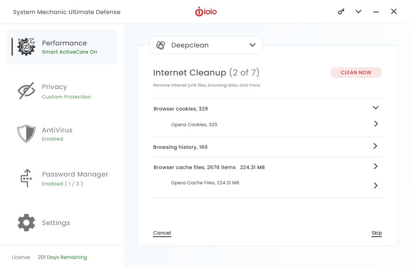This screenshot has width=412, height=268.
Task: Expand the Browsing history row
Action: [375, 146]
